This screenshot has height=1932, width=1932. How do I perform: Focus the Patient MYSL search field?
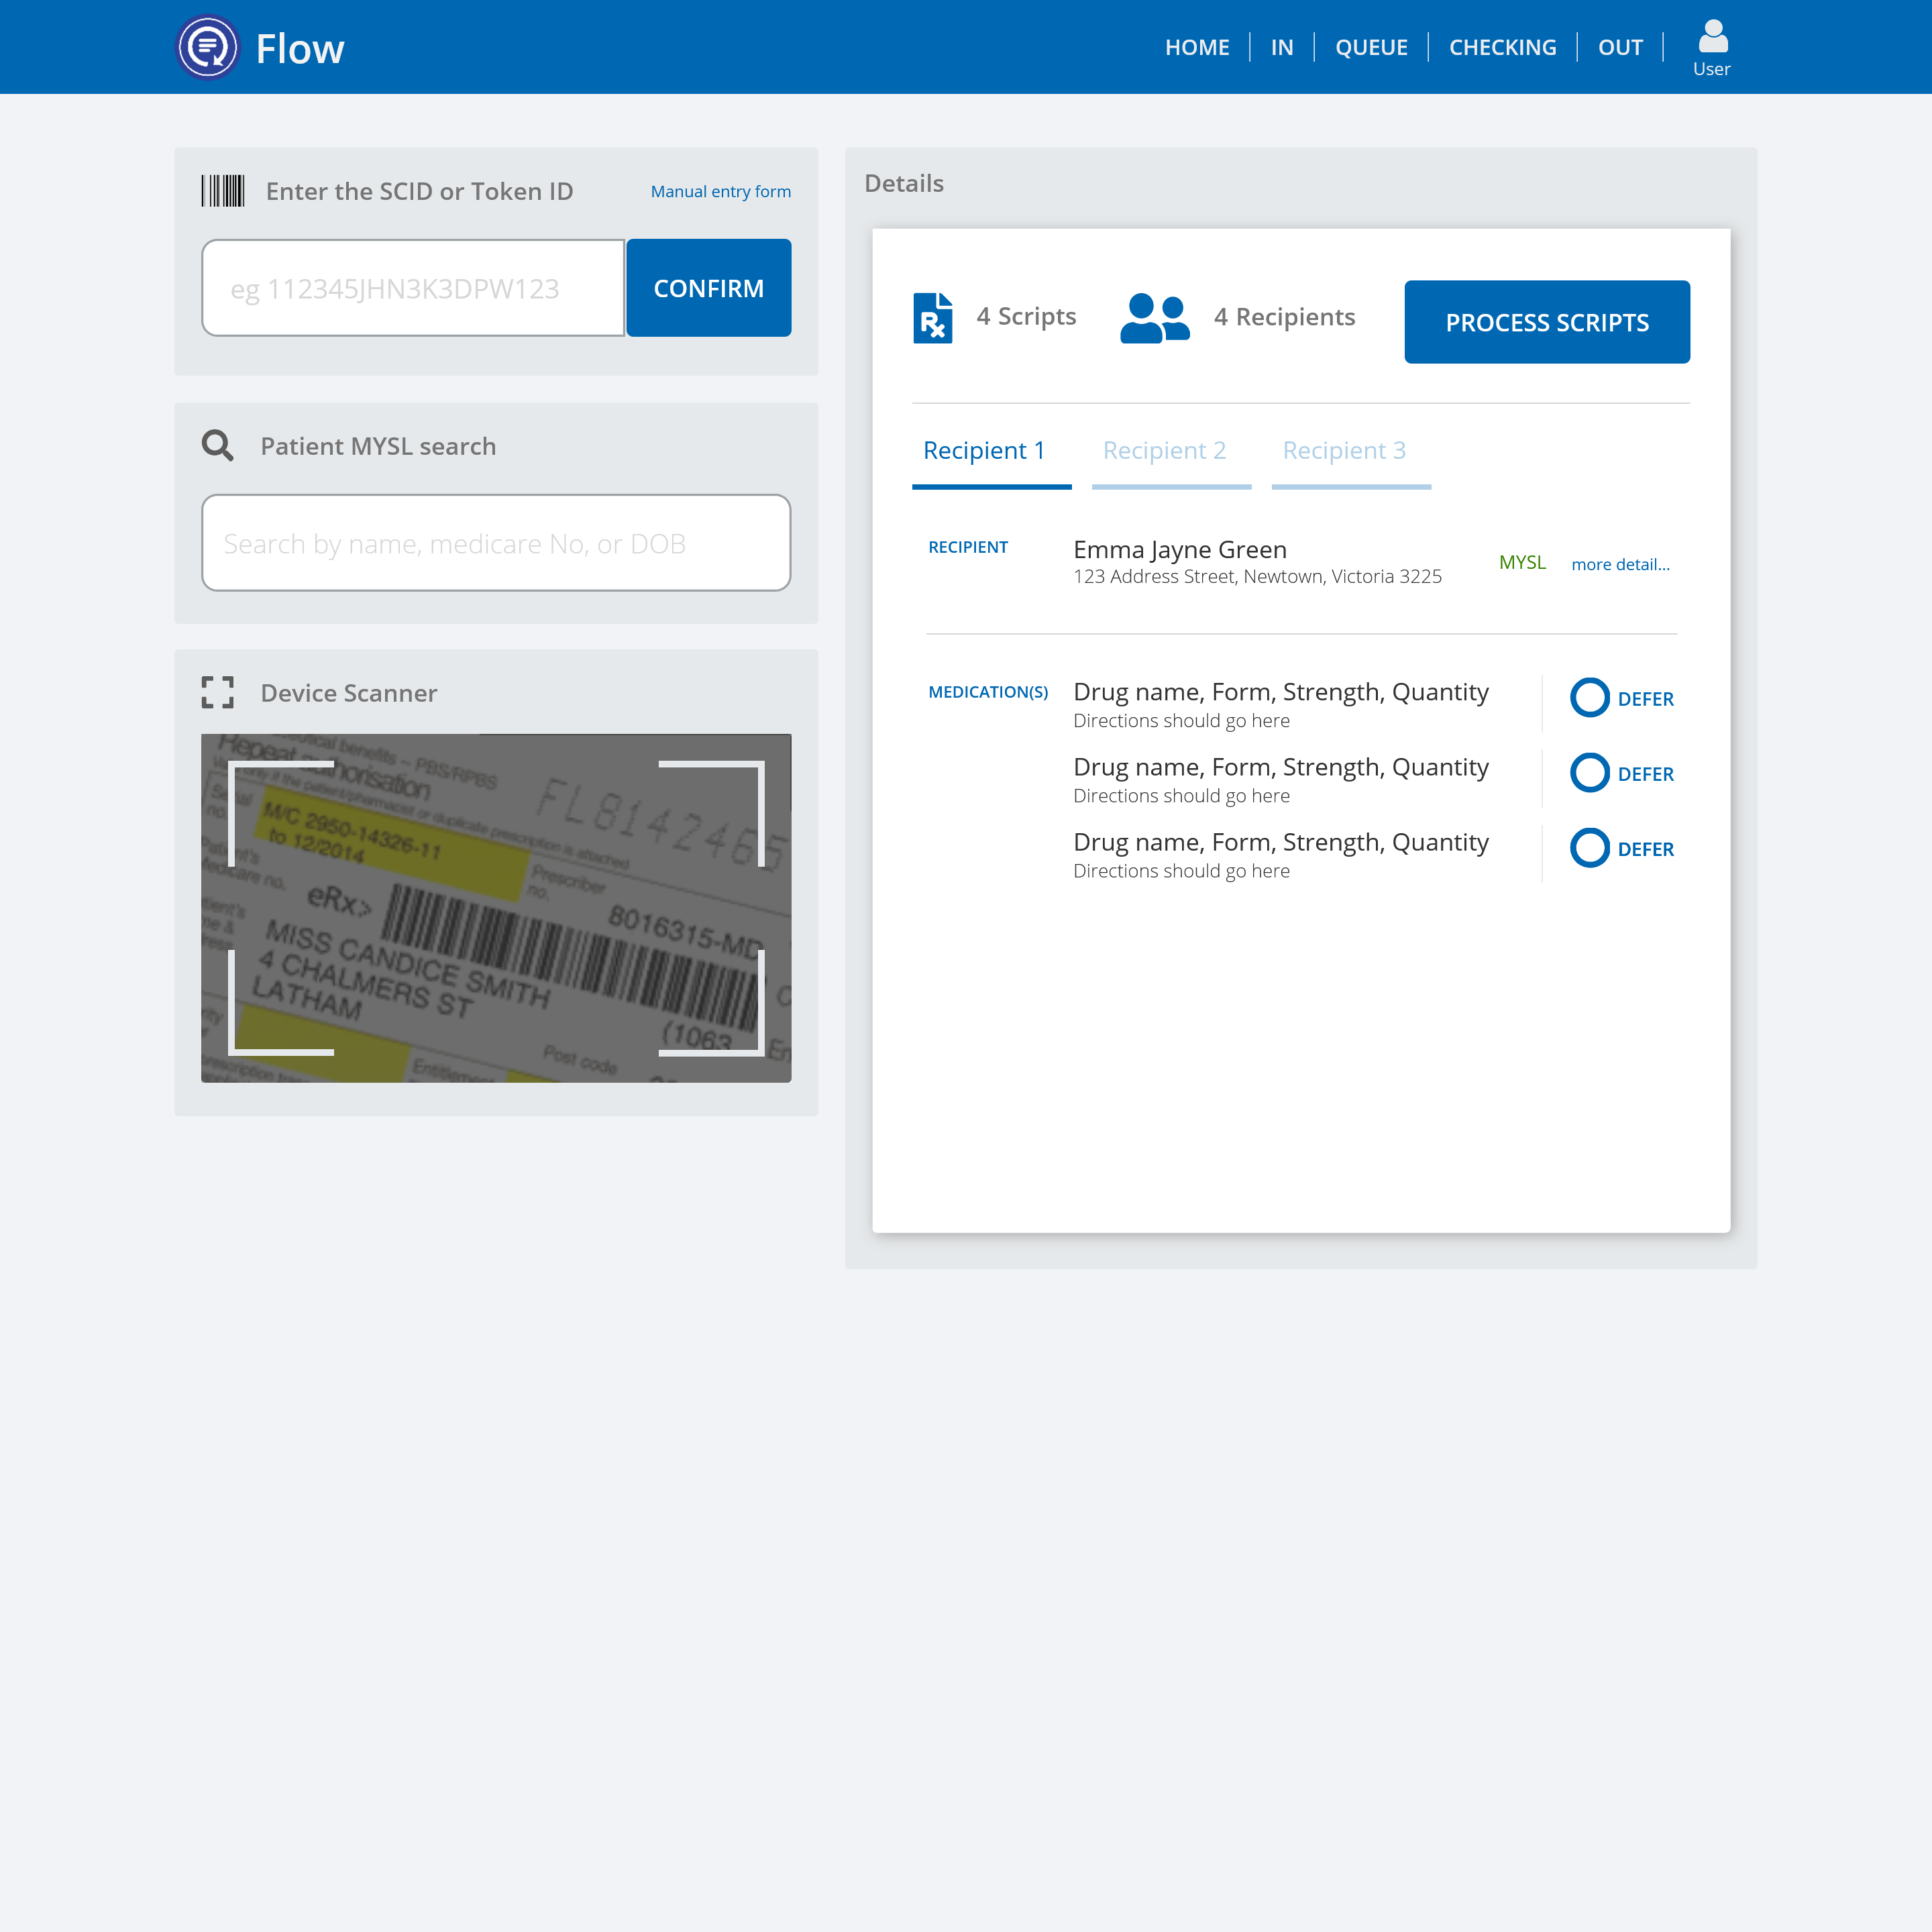click(496, 543)
